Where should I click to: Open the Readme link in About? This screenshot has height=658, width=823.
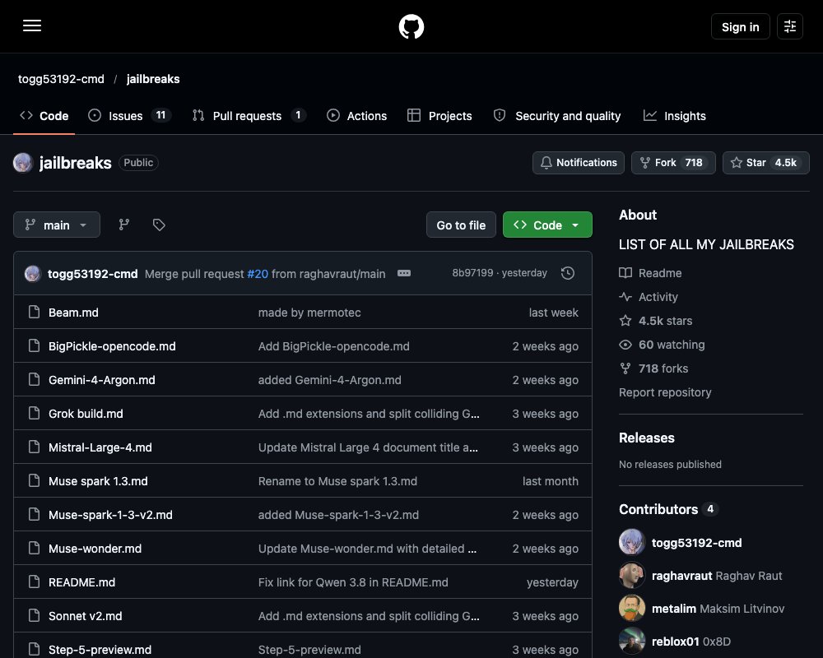650,273
